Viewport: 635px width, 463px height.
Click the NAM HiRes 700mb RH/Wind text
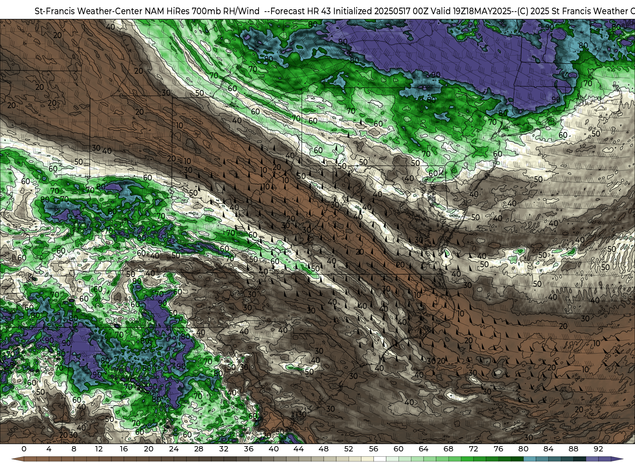pyautogui.click(x=202, y=11)
